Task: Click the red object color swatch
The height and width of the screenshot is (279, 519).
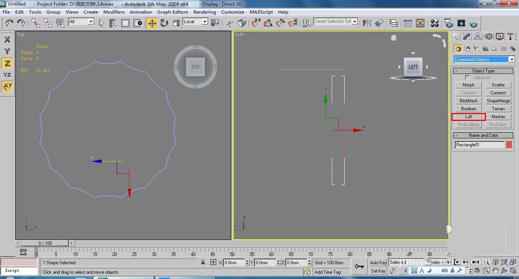Action: pyautogui.click(x=509, y=145)
